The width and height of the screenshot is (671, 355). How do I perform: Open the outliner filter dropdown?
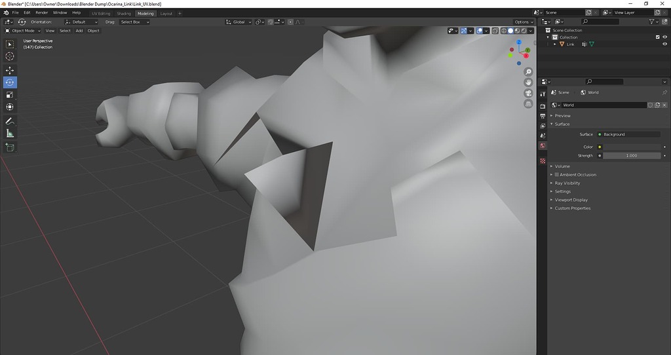point(654,22)
